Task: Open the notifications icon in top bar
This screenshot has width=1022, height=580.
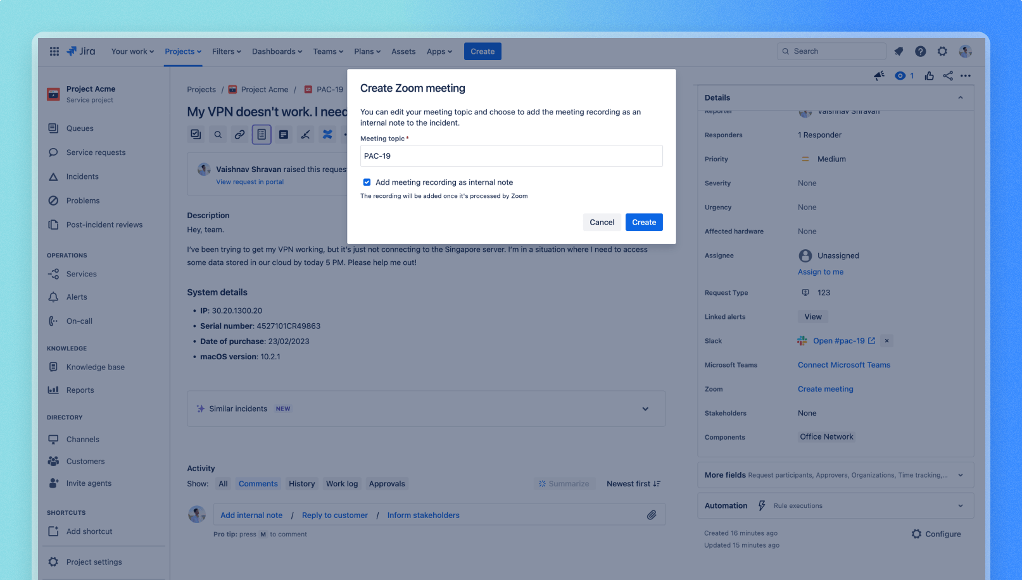Action: click(x=899, y=51)
